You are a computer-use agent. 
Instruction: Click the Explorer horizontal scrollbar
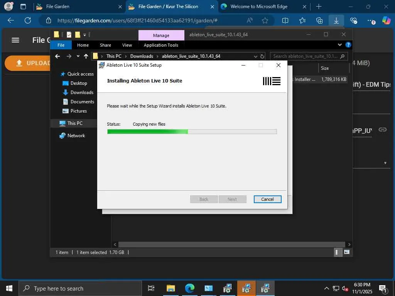pos(232,244)
